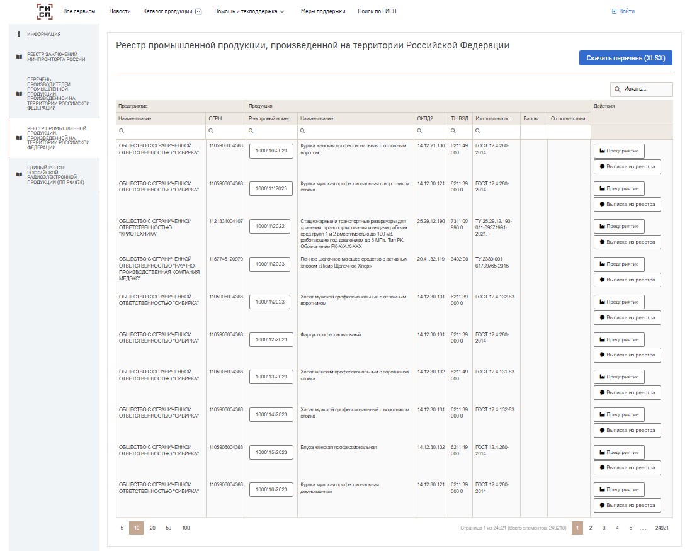This screenshot has width=692, height=551.
Task: Click Предприятие button for КРИОТЕХНИКА row
Action: (619, 226)
